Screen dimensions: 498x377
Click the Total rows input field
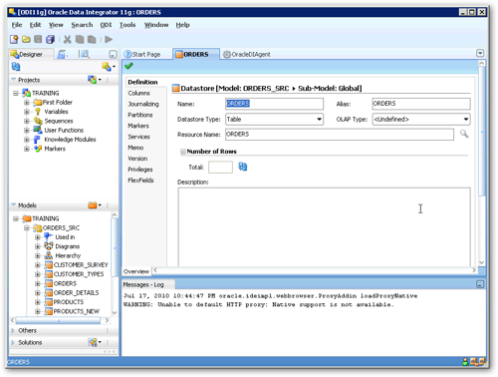click(x=220, y=167)
